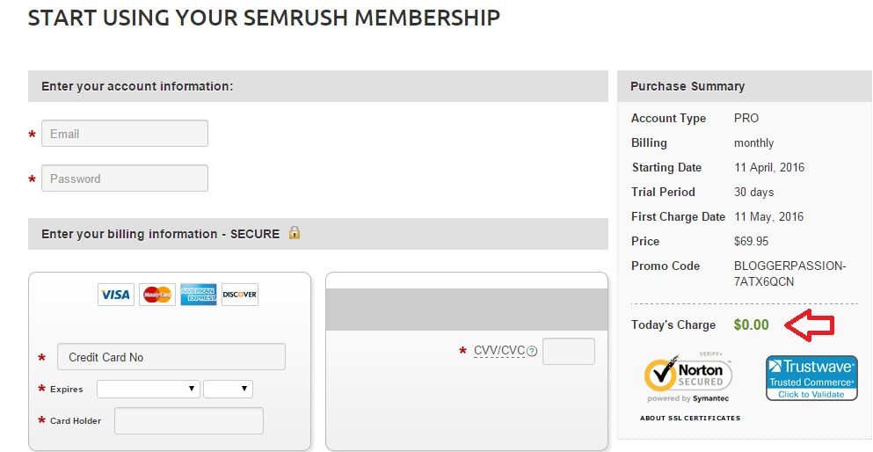Click the Email input field

125,134
